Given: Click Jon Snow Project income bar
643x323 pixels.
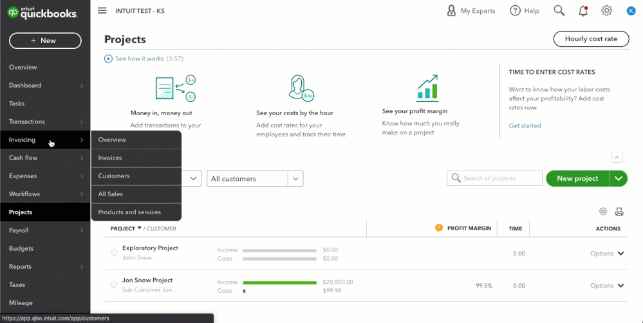Looking at the screenshot, I should (x=280, y=282).
